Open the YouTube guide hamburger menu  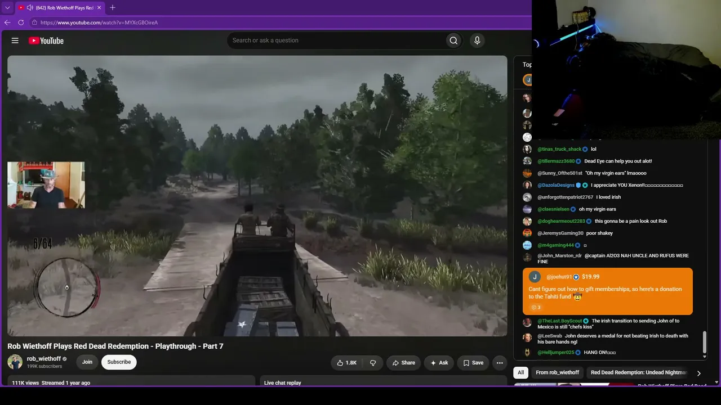[x=15, y=40]
